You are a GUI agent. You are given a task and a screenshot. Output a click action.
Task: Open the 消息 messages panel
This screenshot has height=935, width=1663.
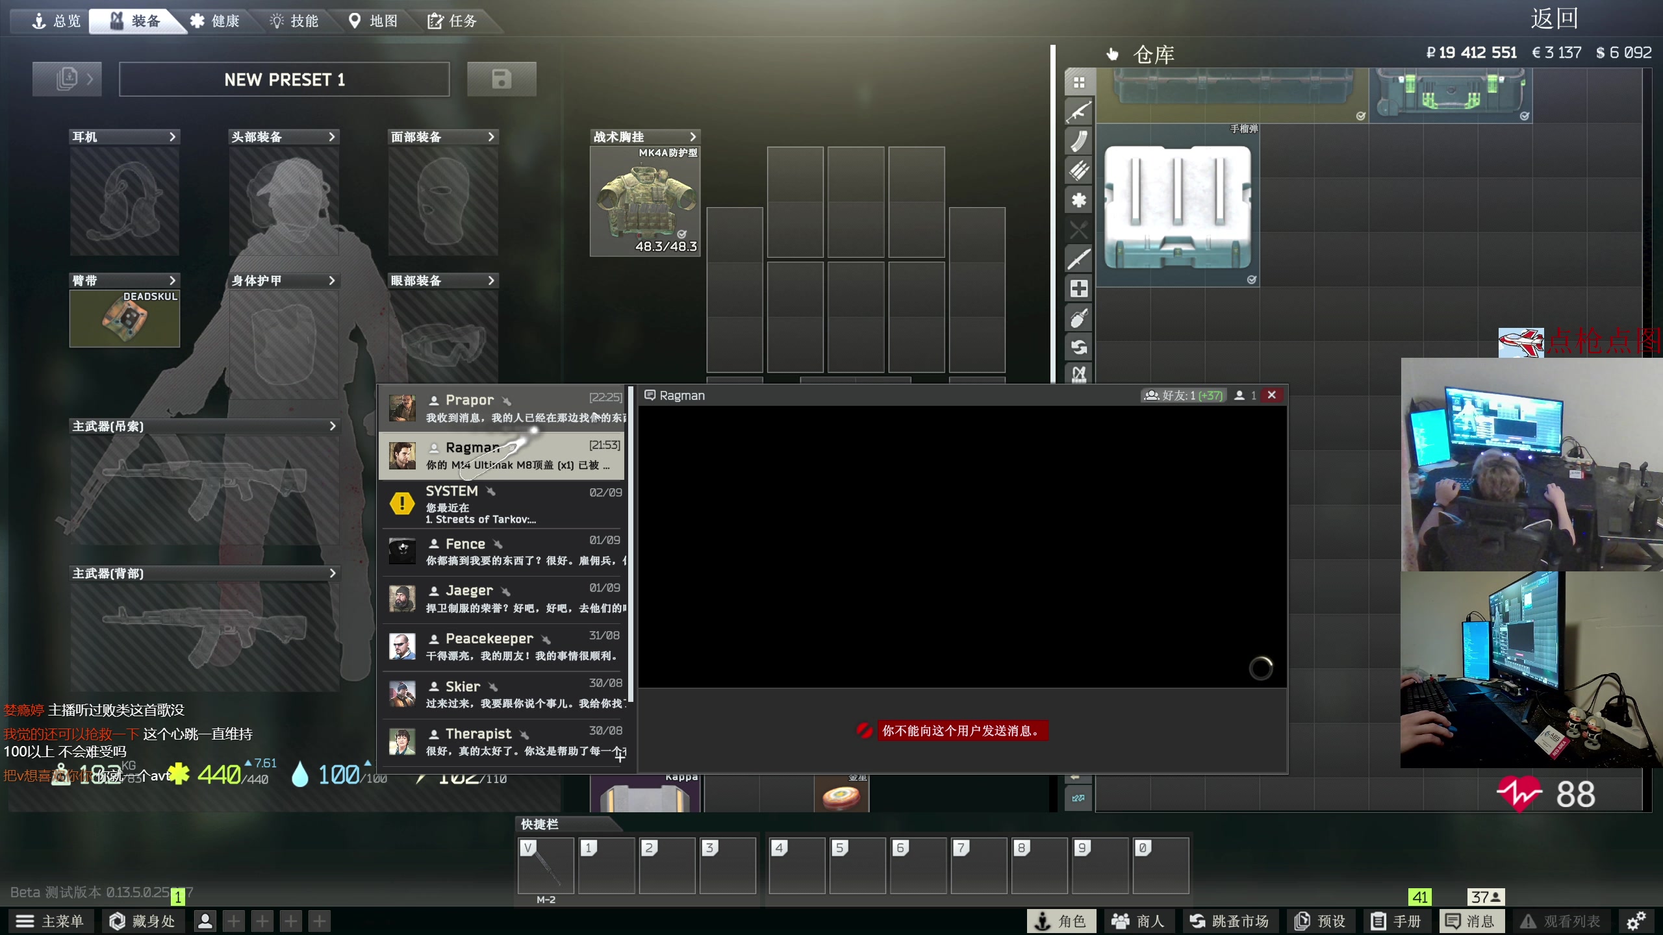pyautogui.click(x=1471, y=921)
